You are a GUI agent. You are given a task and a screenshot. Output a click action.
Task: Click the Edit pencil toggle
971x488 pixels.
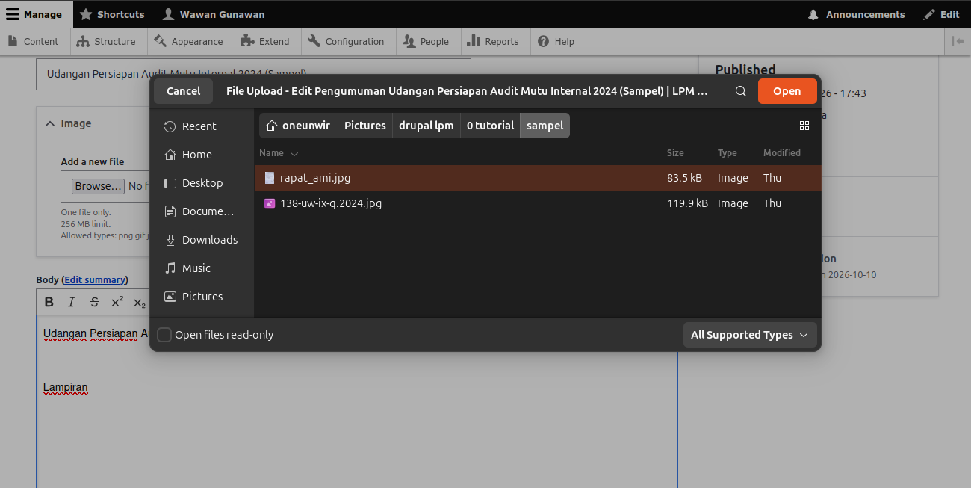point(941,14)
